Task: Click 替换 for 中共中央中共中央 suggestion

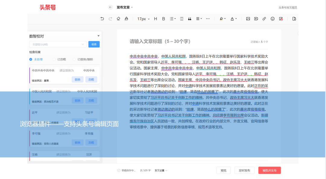Action: (x=78, y=80)
